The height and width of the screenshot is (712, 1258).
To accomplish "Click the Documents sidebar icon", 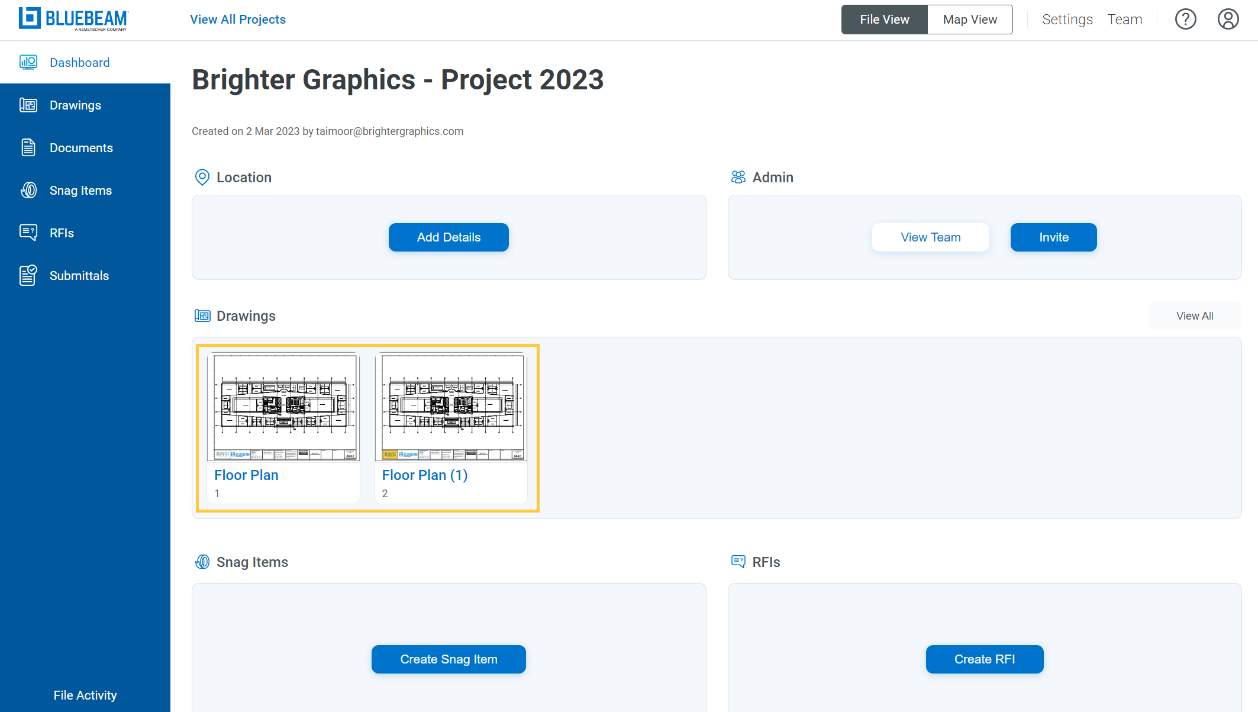I will (x=28, y=147).
